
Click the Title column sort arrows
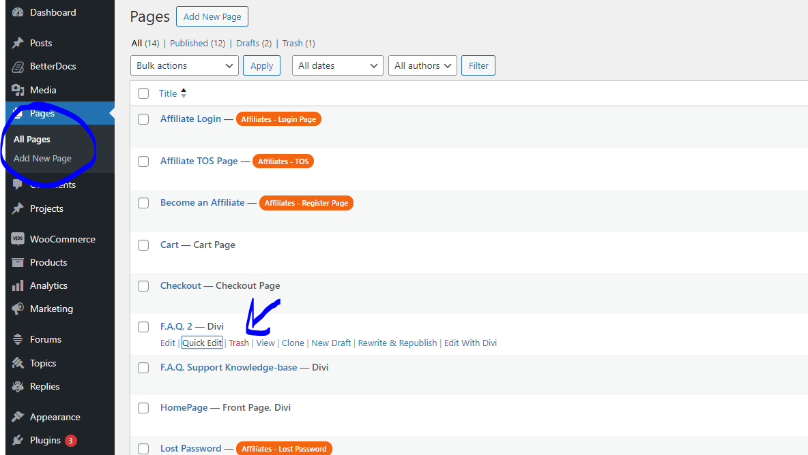(184, 93)
